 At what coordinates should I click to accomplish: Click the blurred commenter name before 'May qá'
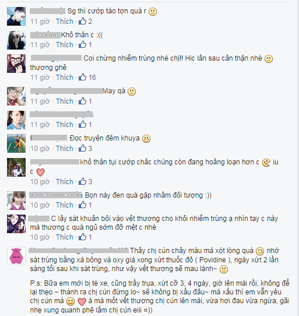tap(66, 91)
